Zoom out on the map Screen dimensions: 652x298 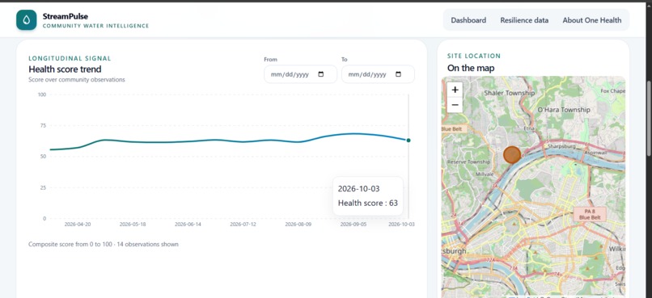point(455,105)
